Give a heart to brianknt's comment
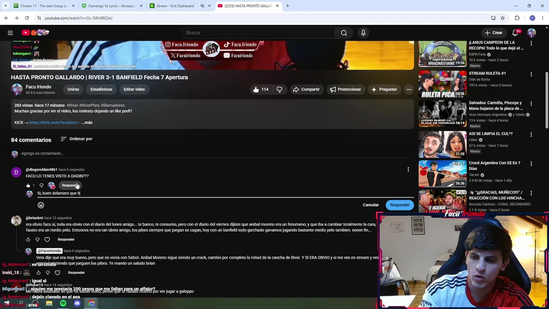This screenshot has width=549, height=309. tap(47, 239)
